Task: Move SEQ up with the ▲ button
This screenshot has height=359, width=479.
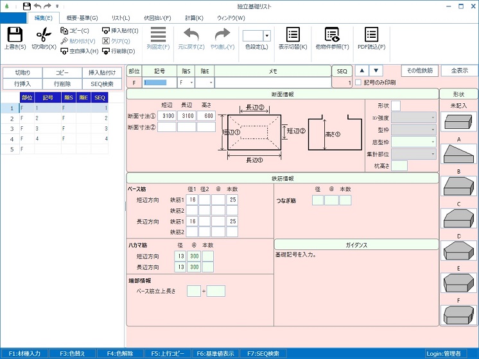Action: tap(361, 71)
